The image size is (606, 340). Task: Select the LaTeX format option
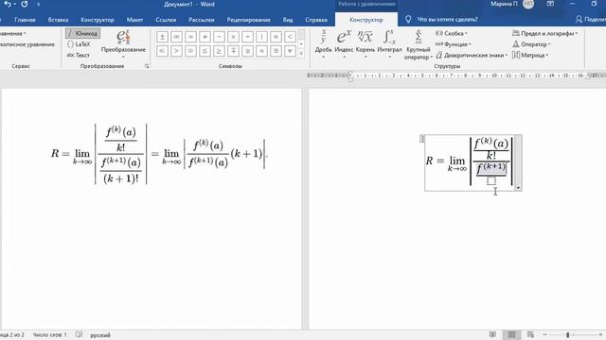(x=79, y=44)
